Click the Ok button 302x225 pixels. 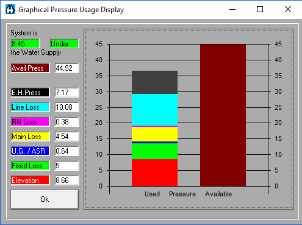coord(45,199)
